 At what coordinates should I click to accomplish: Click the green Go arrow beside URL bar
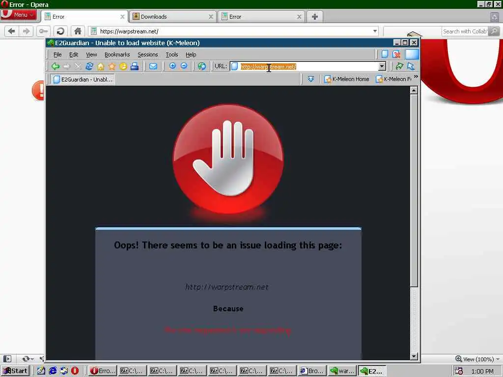click(399, 66)
